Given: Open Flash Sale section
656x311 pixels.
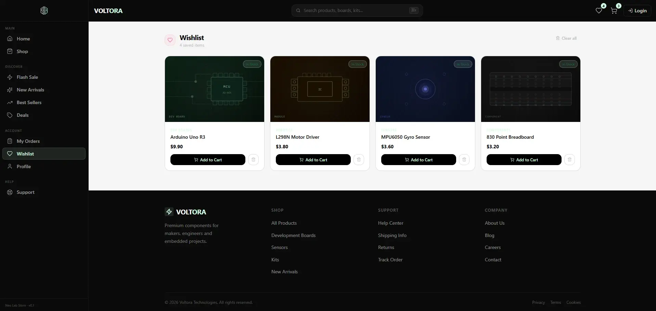Looking at the screenshot, I should [44, 77].
